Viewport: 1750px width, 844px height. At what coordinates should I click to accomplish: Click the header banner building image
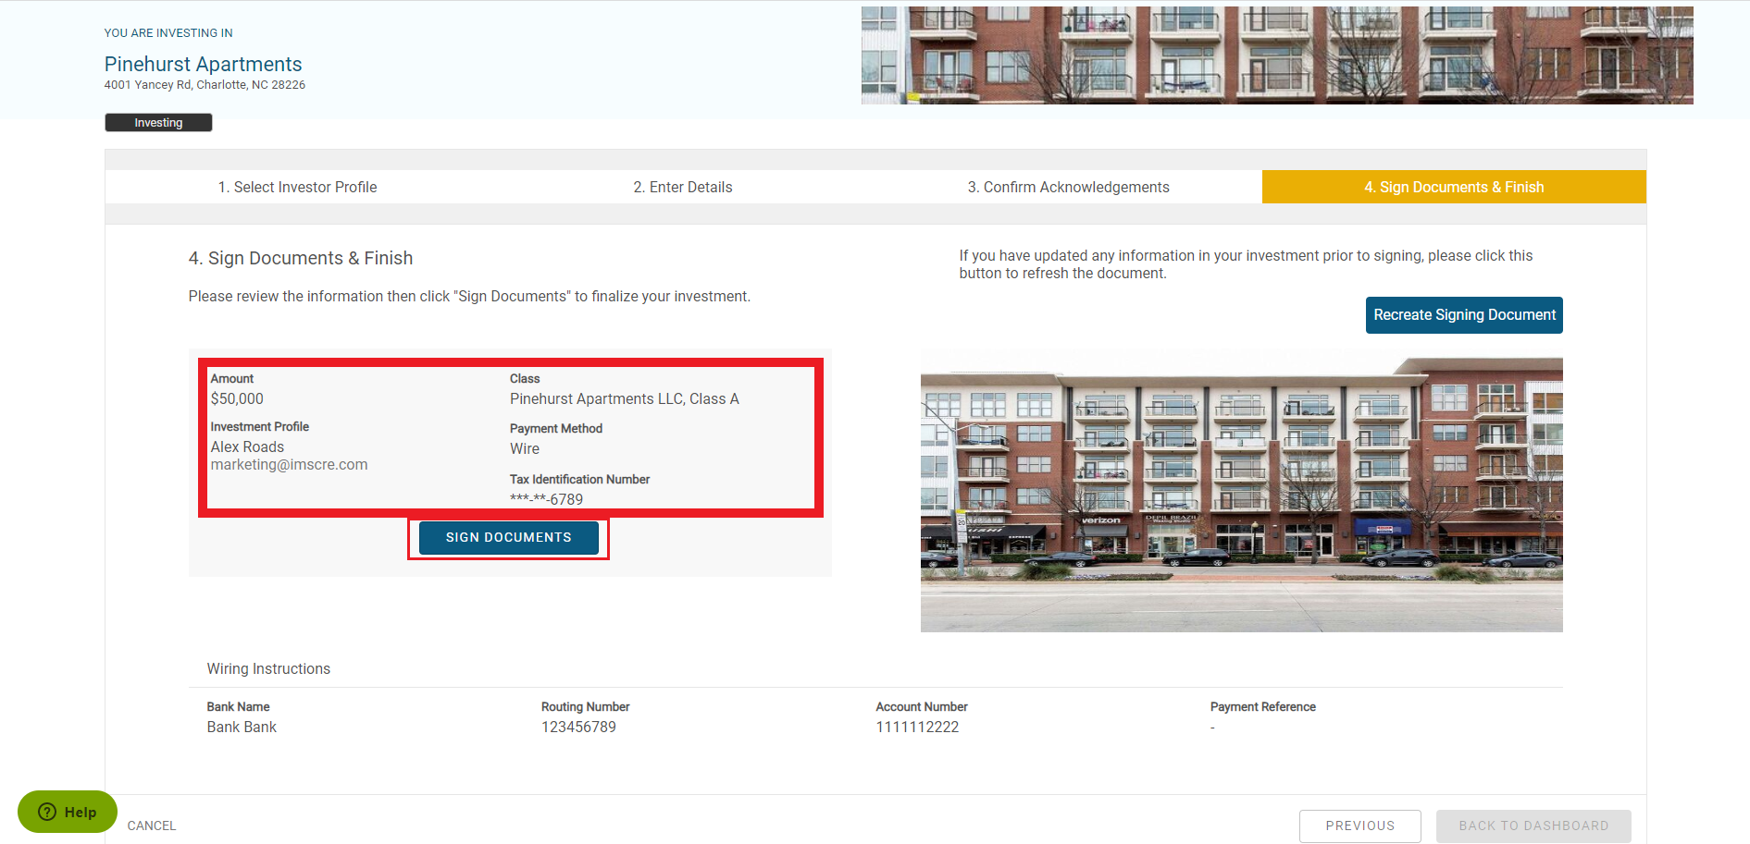point(1277,55)
